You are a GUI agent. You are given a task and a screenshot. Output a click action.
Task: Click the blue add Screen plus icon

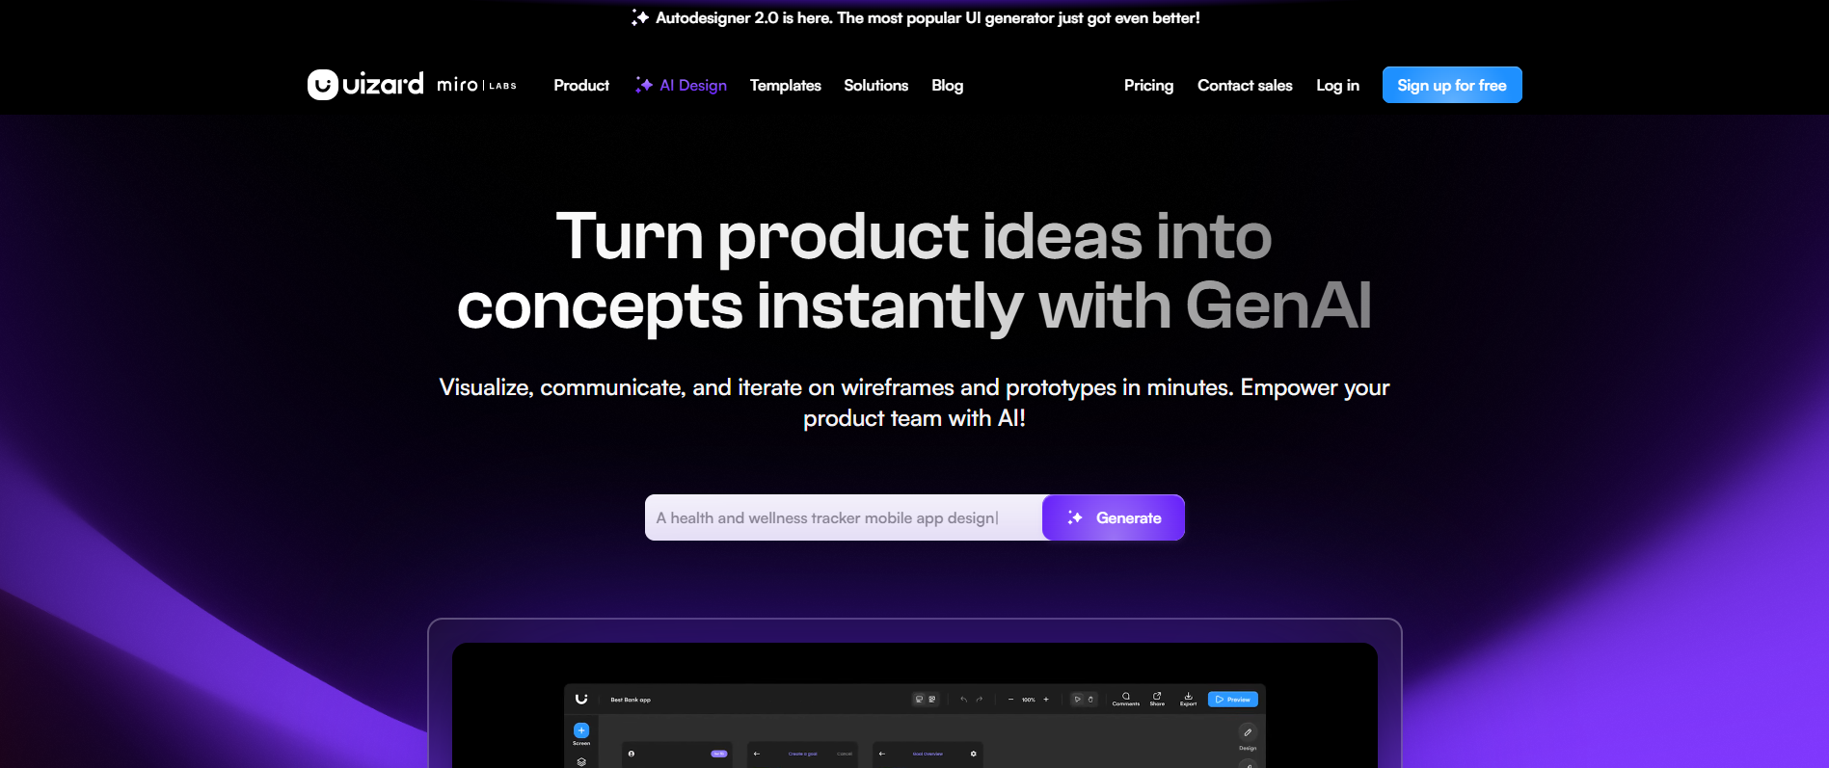tap(581, 730)
